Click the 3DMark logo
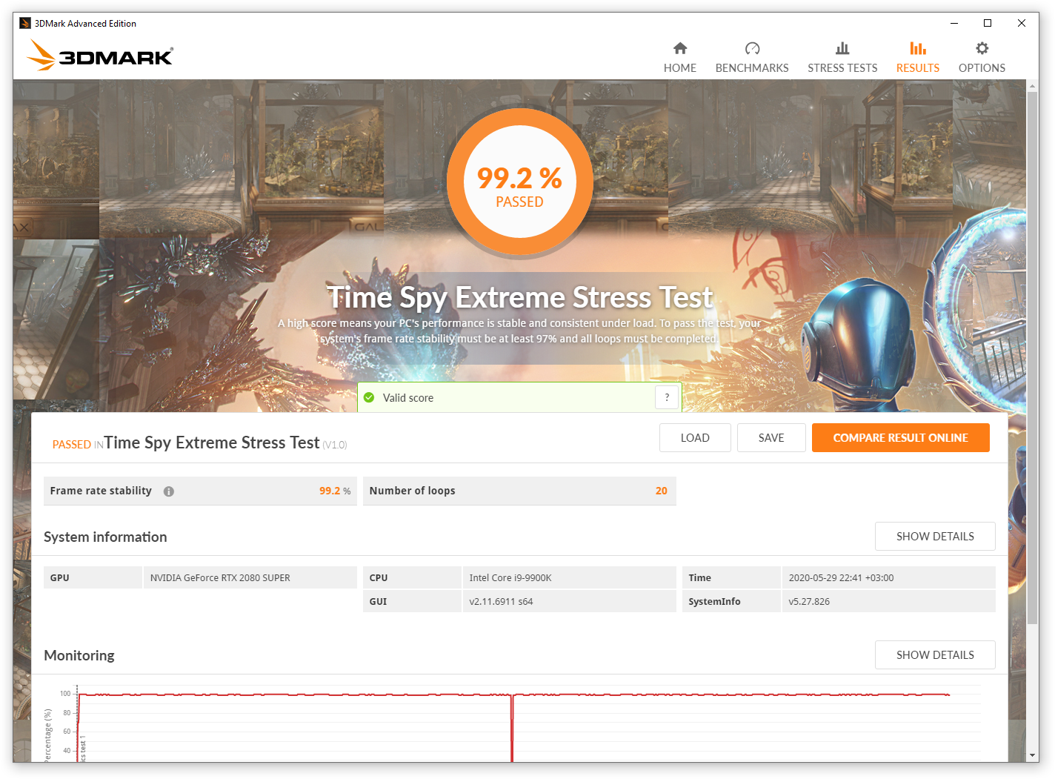 [x=100, y=56]
